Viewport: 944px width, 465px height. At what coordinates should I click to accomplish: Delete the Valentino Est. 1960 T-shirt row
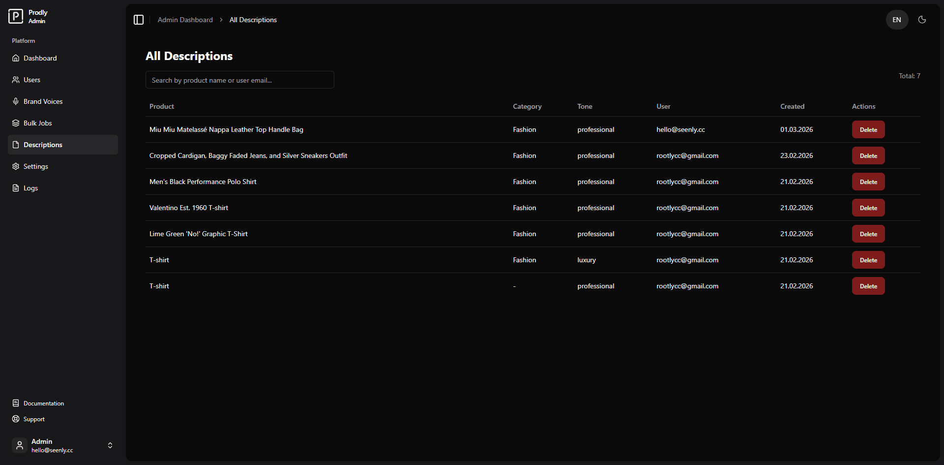pos(868,208)
